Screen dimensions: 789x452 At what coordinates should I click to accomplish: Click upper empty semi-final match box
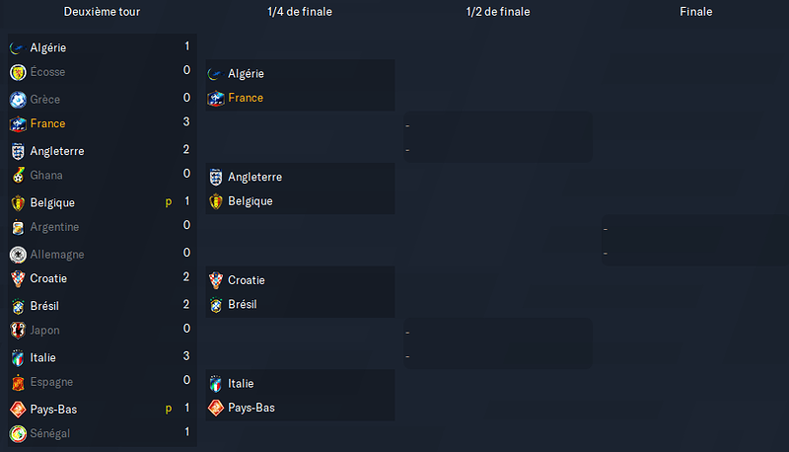pyautogui.click(x=498, y=137)
